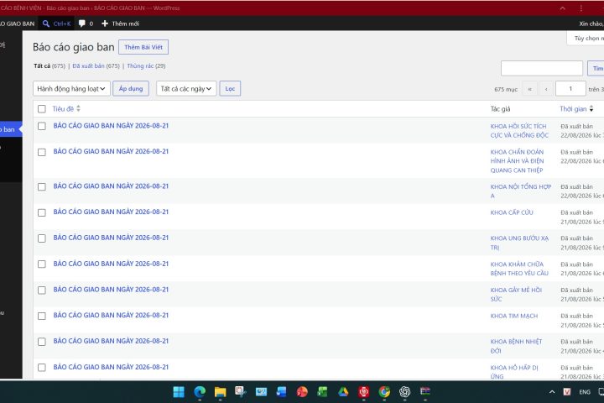Click the red V input method tray icon
Screen dimensions: 604x403
[x=567, y=392]
